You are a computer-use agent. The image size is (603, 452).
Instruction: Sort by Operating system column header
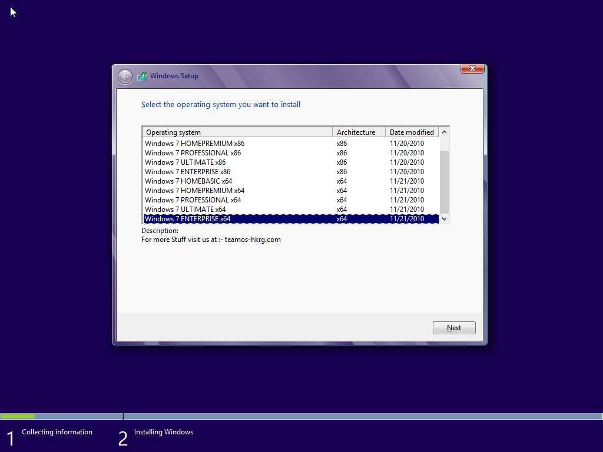[237, 132]
